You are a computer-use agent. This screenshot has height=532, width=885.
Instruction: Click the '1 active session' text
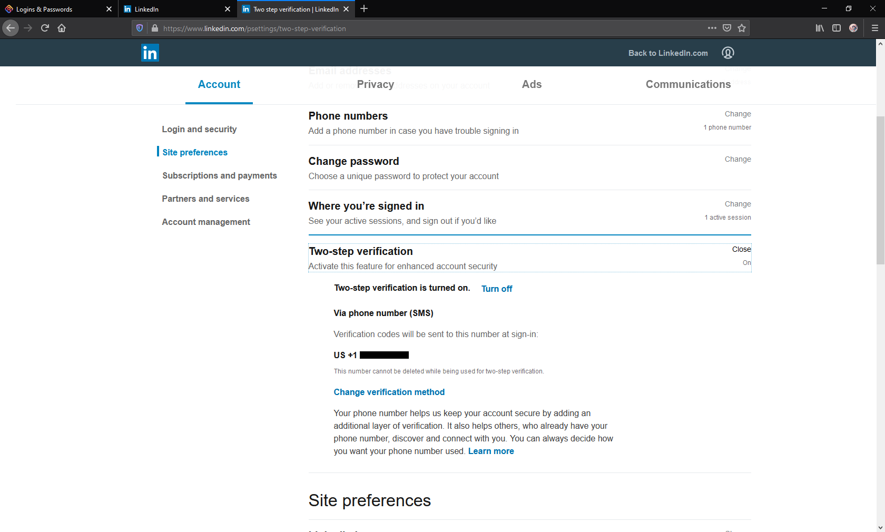coord(727,218)
